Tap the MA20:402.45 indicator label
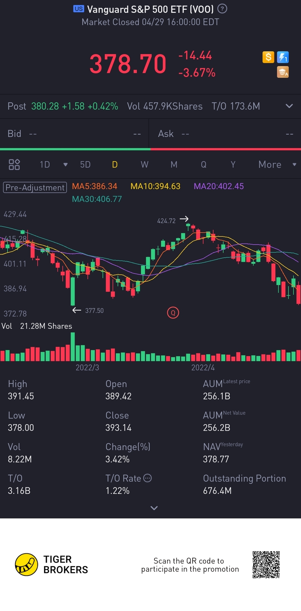 point(219,186)
